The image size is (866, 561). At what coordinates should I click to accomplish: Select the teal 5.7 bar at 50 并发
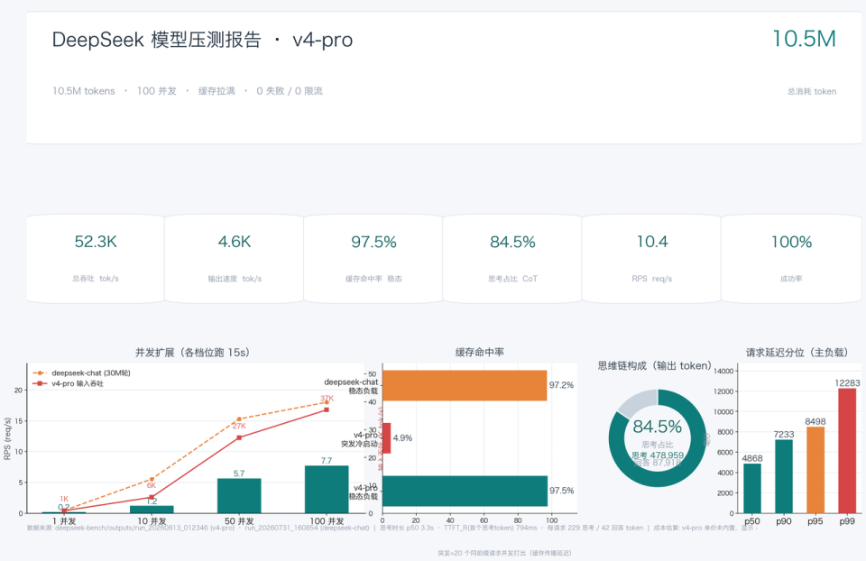(x=239, y=496)
